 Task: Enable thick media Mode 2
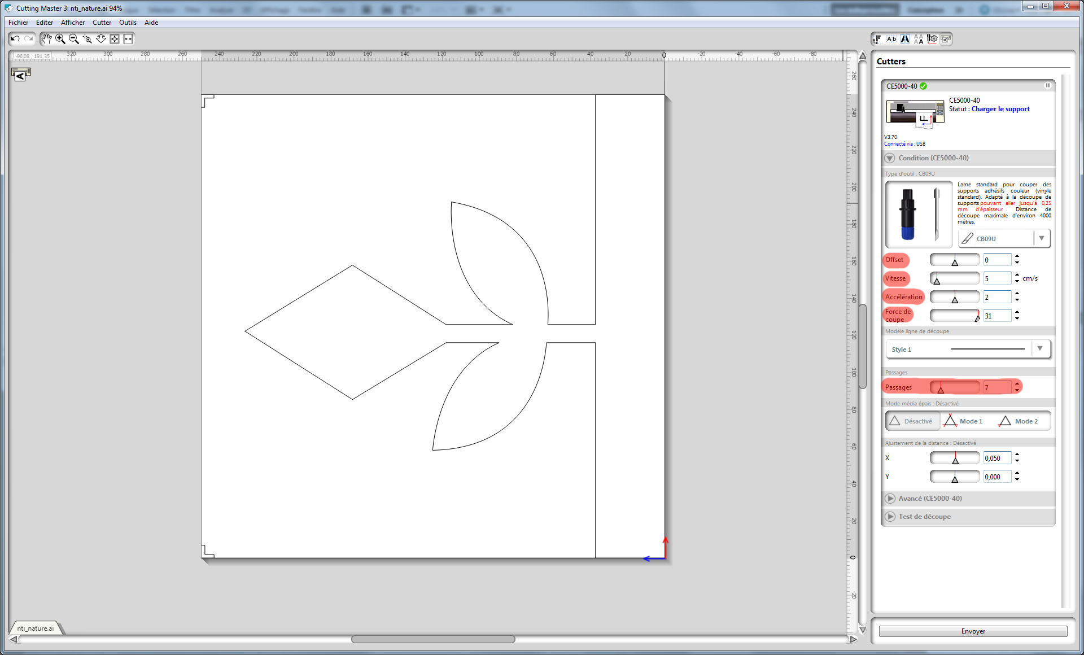click(x=1019, y=421)
